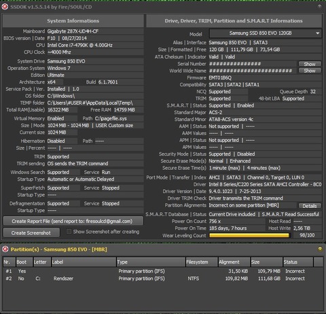Click the 31,50 KB alignment value

[x=238, y=271]
